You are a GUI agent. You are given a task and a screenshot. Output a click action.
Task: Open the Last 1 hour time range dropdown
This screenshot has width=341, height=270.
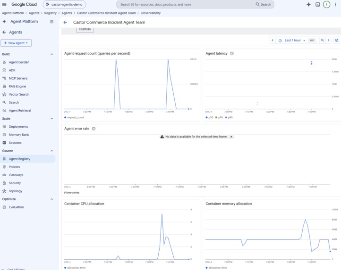coord(291,41)
